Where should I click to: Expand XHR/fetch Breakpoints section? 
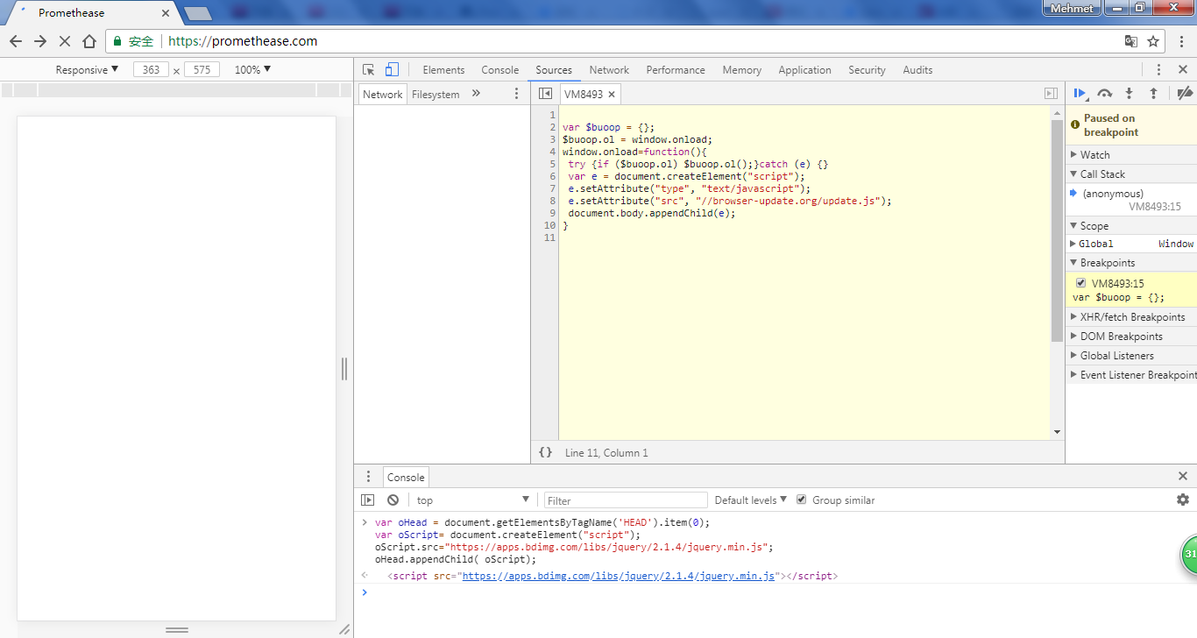point(1132,316)
